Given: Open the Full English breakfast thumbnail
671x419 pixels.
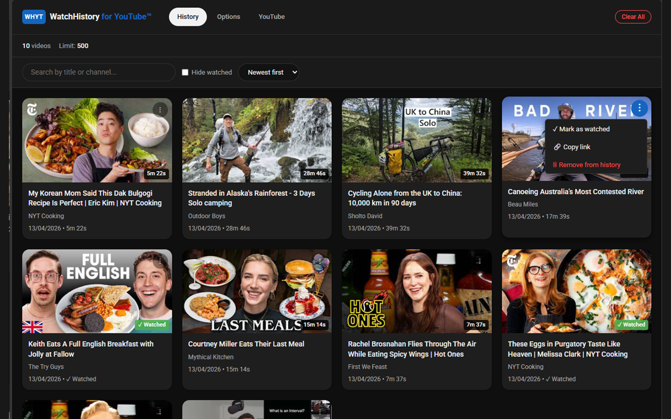Looking at the screenshot, I should (97, 291).
